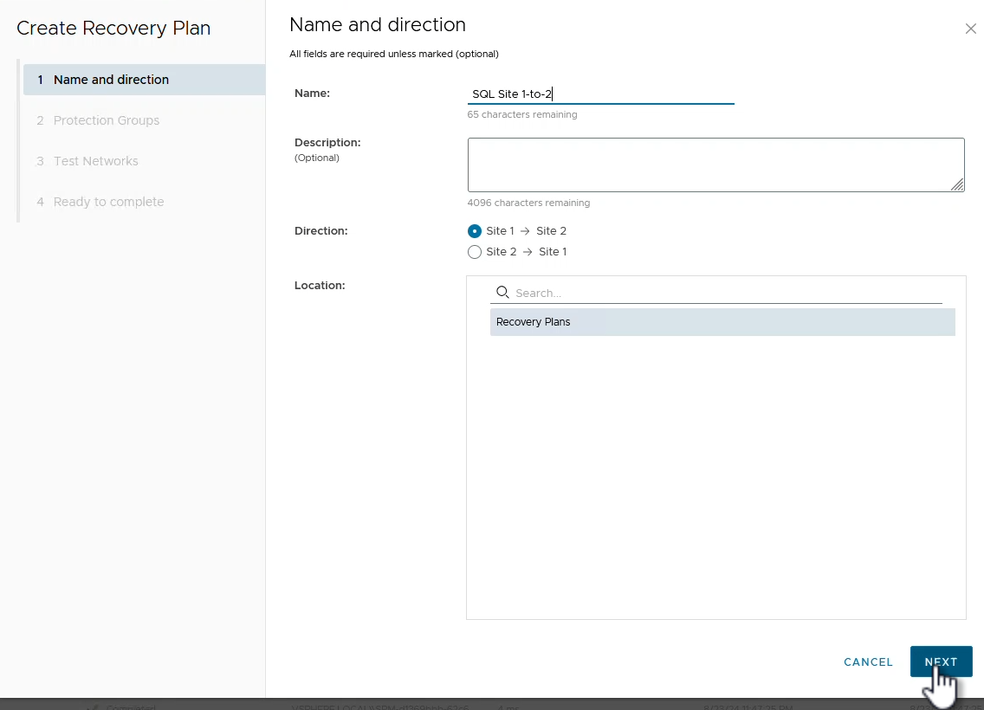Cancel the recovery plan creation
Screen dimensions: 984x710
(x=868, y=662)
